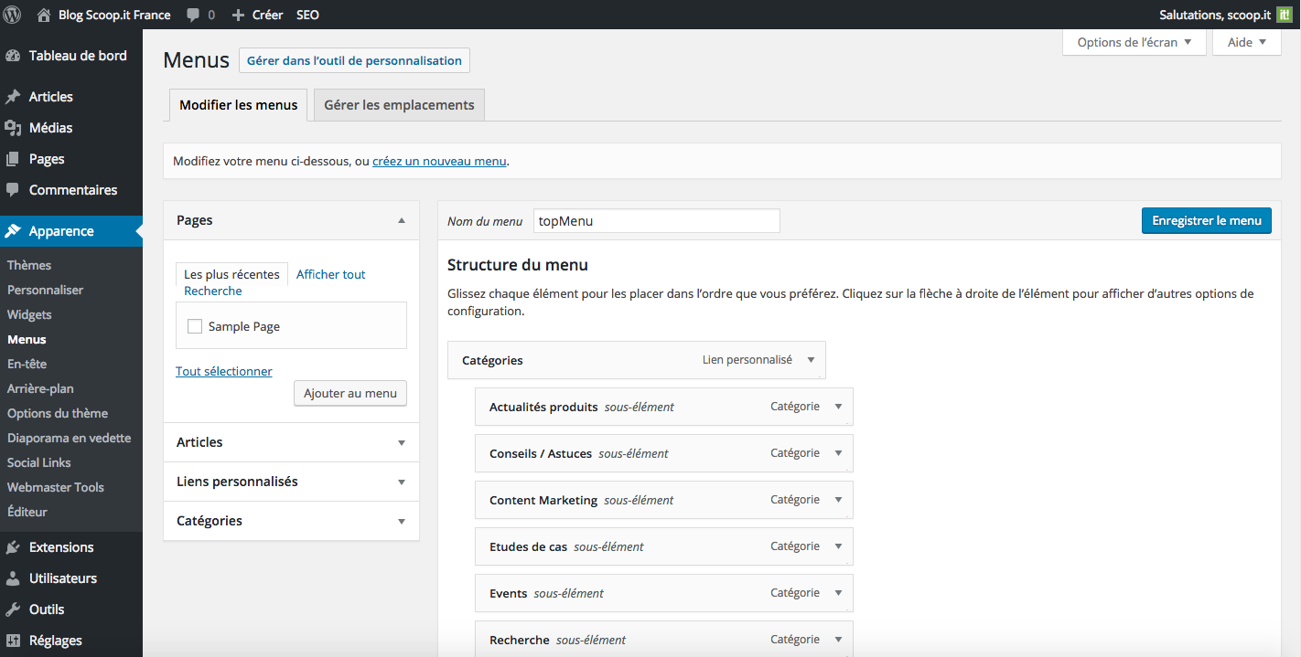Open Diaporama en vedette in sidebar
Viewport: 1301px width, 657px height.
click(70, 438)
